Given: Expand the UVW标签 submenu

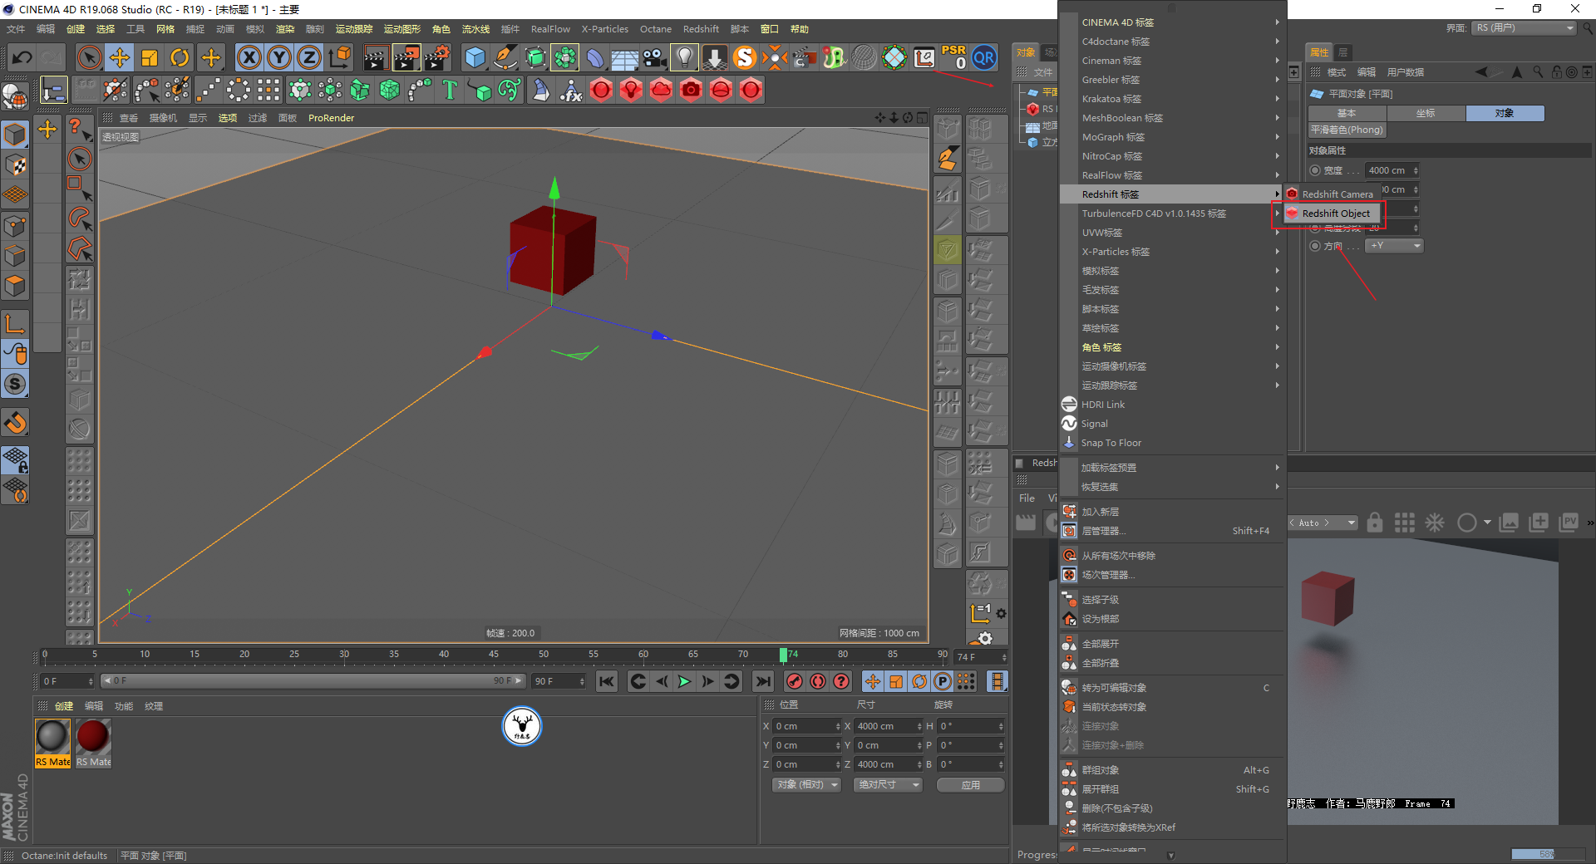Looking at the screenshot, I should tap(1172, 233).
